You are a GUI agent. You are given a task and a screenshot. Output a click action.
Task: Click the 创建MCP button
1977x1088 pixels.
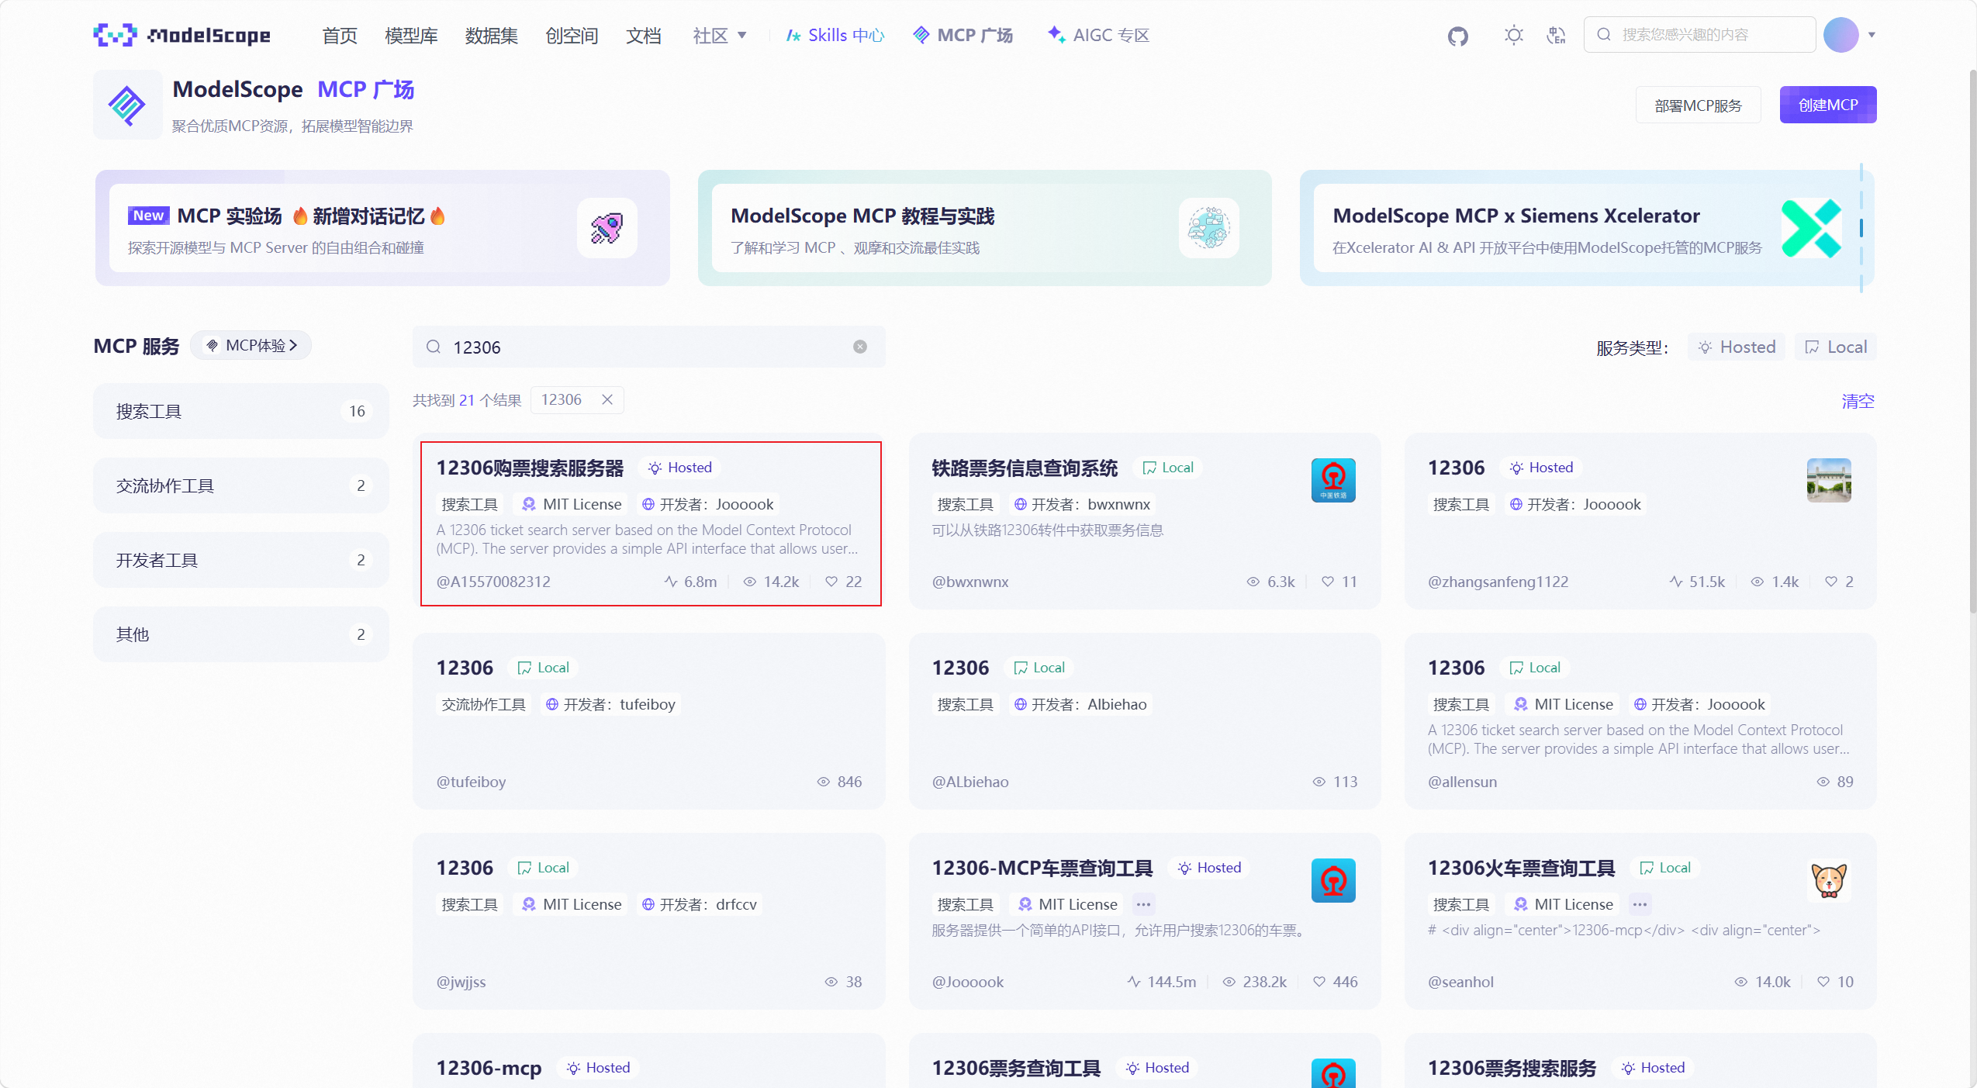pyautogui.click(x=1828, y=105)
